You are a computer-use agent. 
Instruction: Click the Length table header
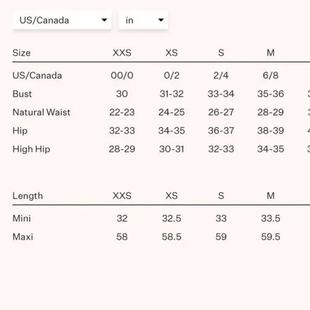[28, 196]
